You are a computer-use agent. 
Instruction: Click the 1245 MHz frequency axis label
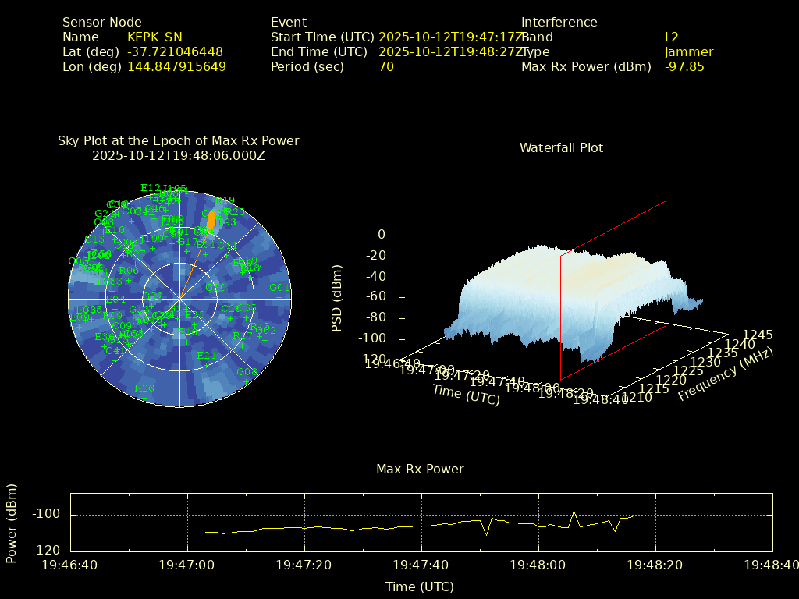pyautogui.click(x=757, y=335)
